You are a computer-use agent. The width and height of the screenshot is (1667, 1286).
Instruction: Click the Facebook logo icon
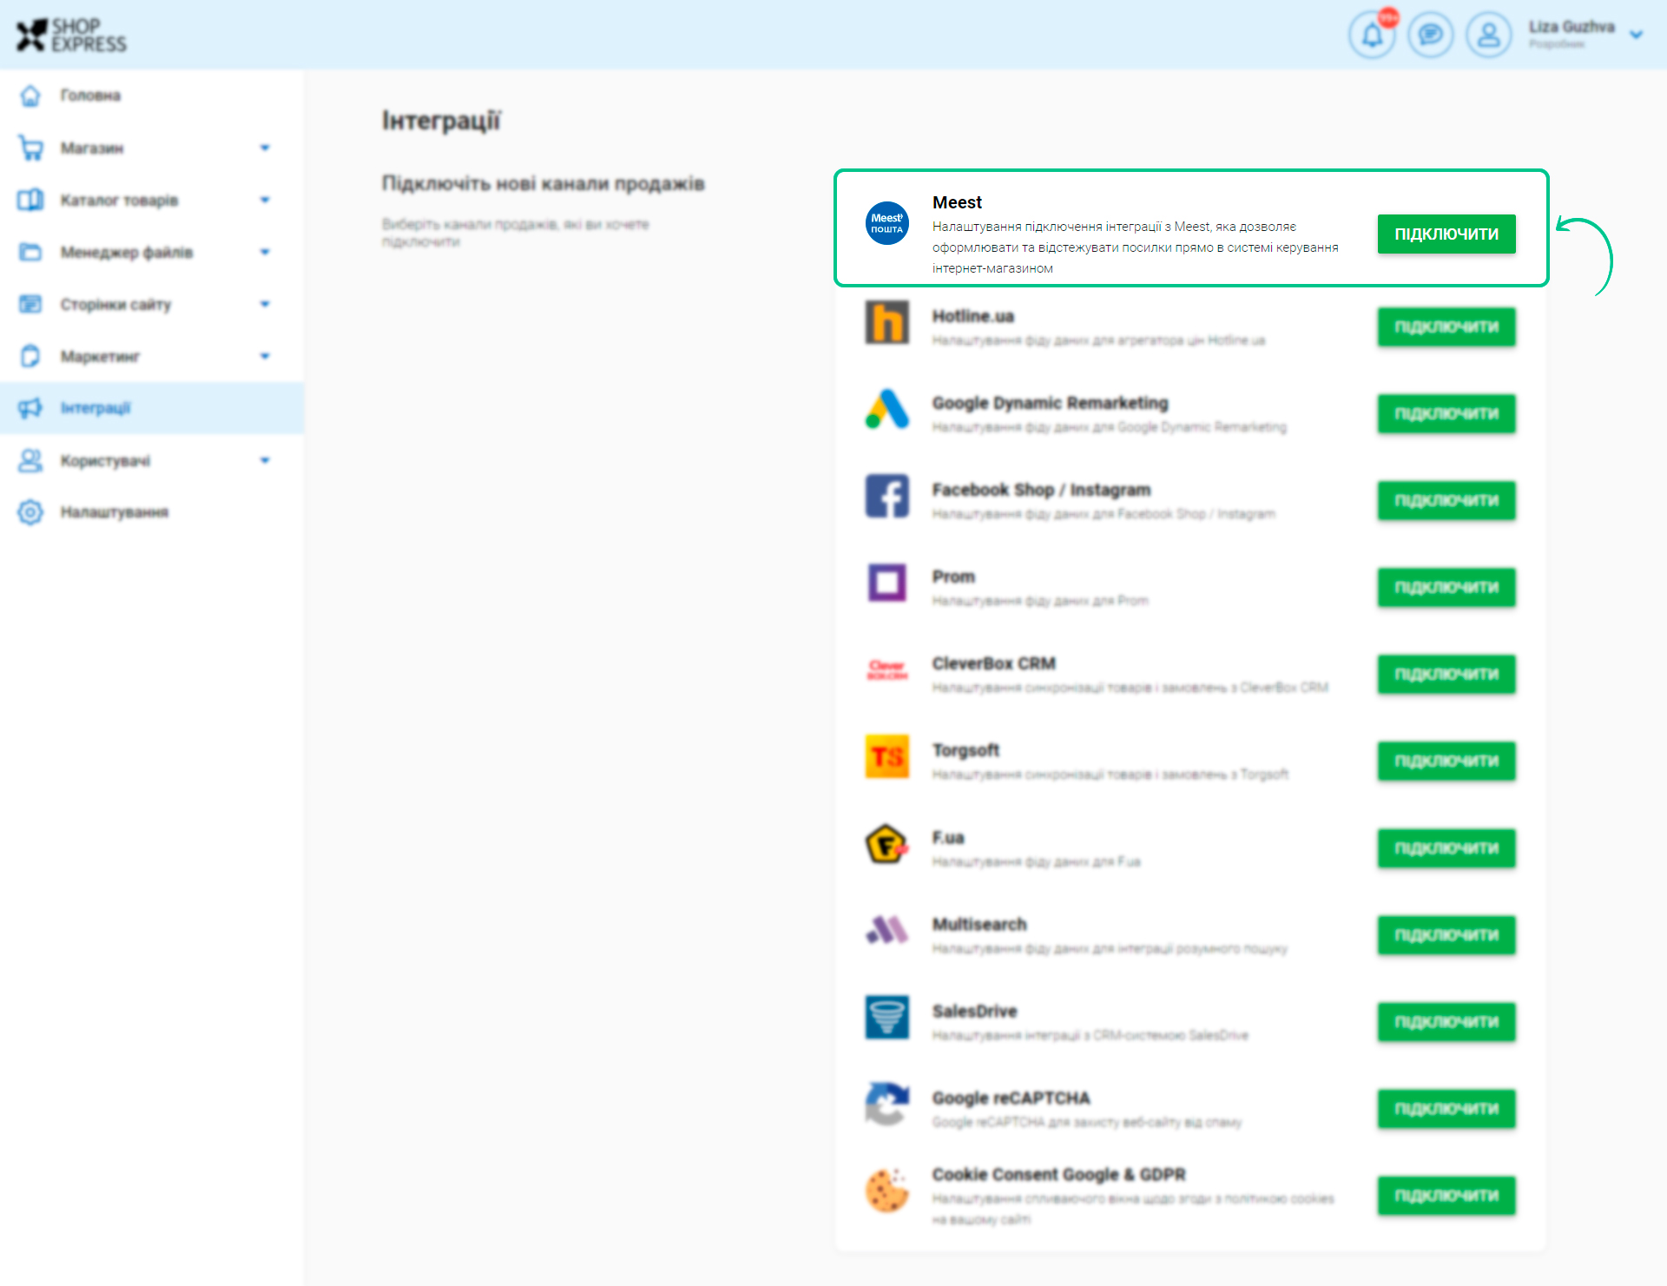886,496
